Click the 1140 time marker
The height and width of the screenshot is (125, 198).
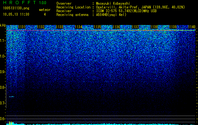point(192,27)
